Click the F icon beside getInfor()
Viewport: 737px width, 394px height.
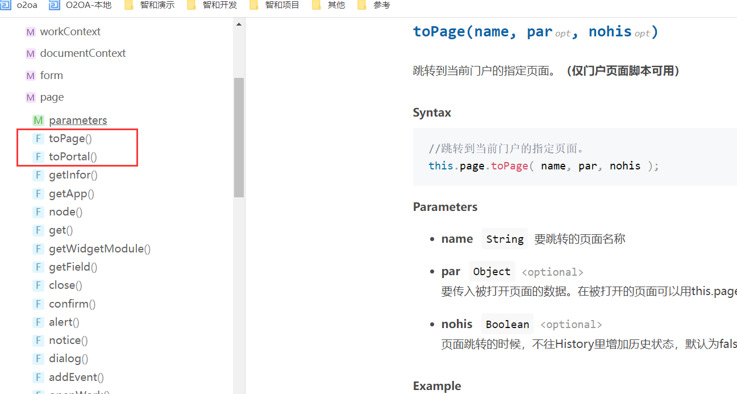click(38, 175)
